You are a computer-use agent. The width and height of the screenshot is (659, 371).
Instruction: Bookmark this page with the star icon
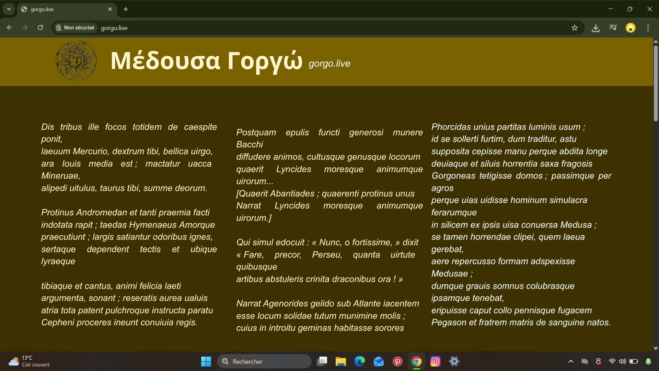click(x=575, y=28)
